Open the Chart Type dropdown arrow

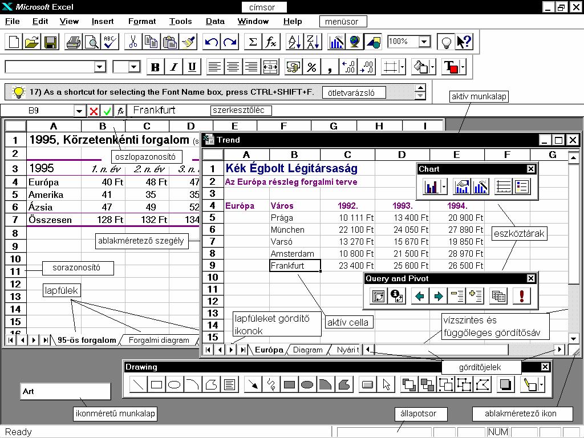(x=444, y=186)
